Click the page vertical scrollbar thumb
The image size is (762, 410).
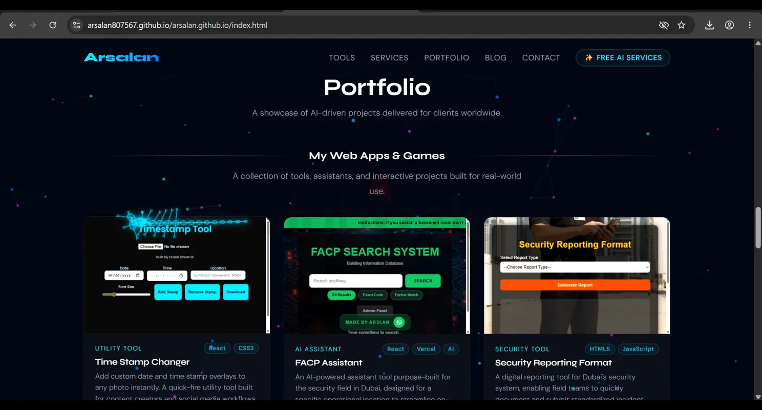758,227
